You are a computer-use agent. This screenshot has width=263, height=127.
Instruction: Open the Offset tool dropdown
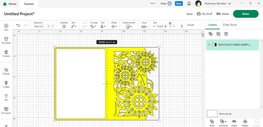click(x=114, y=26)
